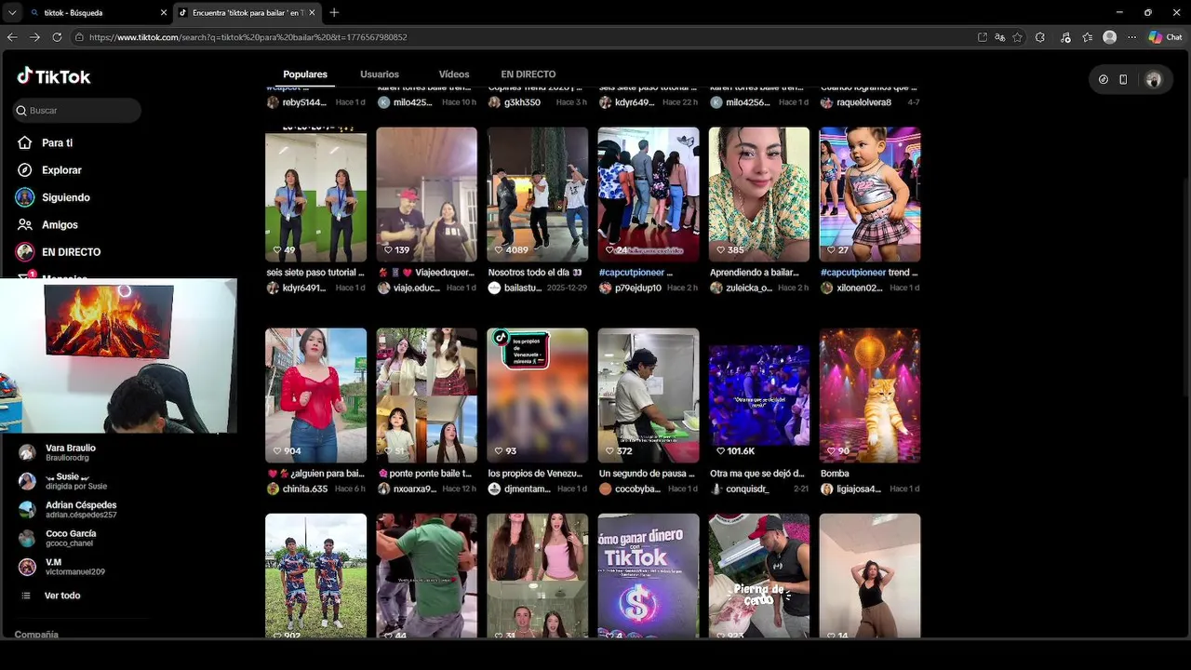Viewport: 1191px width, 670px height.
Task: Open TikTok get app phone icon
Action: tap(1123, 80)
